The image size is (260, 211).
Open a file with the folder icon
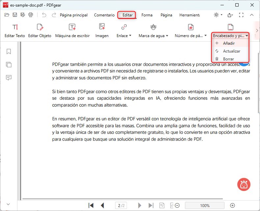(x=7, y=15)
